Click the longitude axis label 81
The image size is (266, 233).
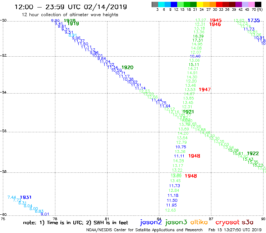click(x=107, y=219)
